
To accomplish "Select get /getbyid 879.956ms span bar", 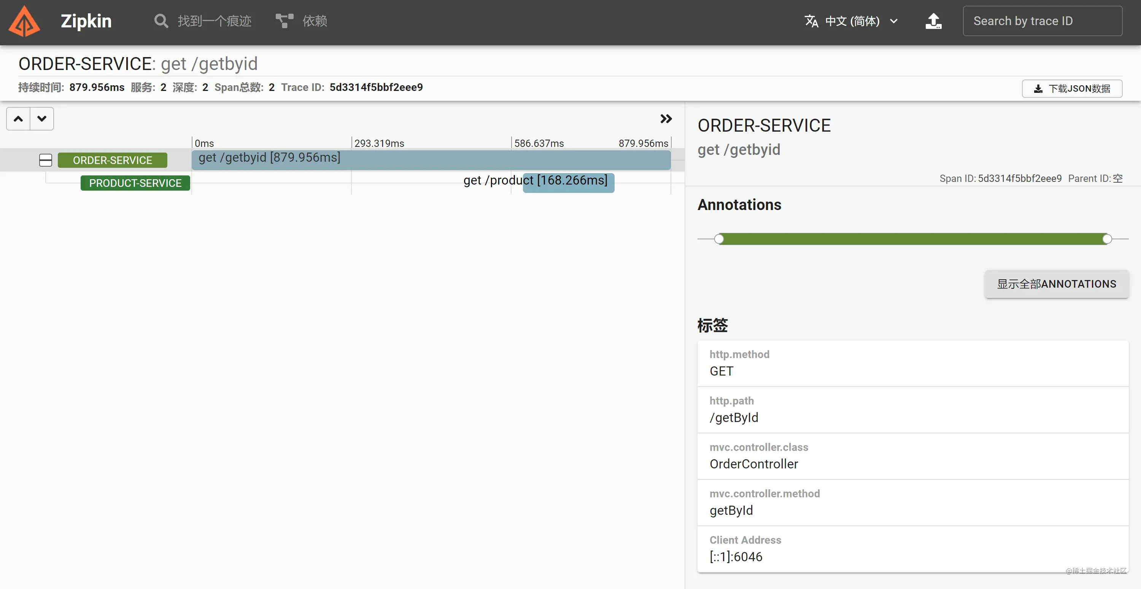I will [x=431, y=160].
